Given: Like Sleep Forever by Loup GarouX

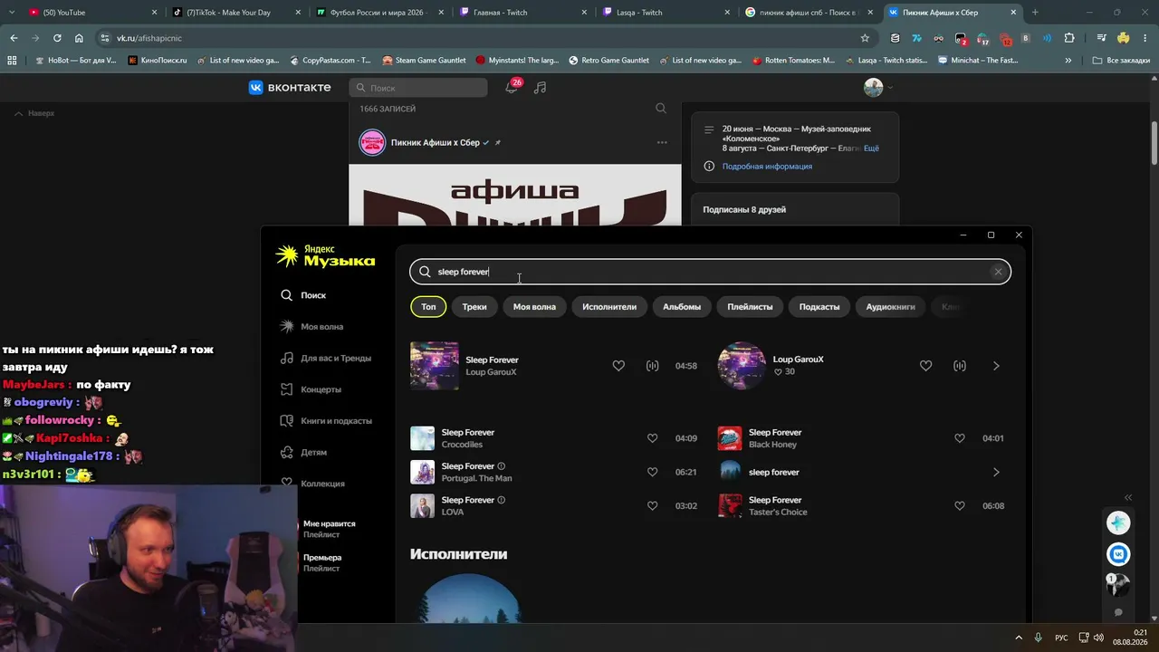Looking at the screenshot, I should [618, 366].
